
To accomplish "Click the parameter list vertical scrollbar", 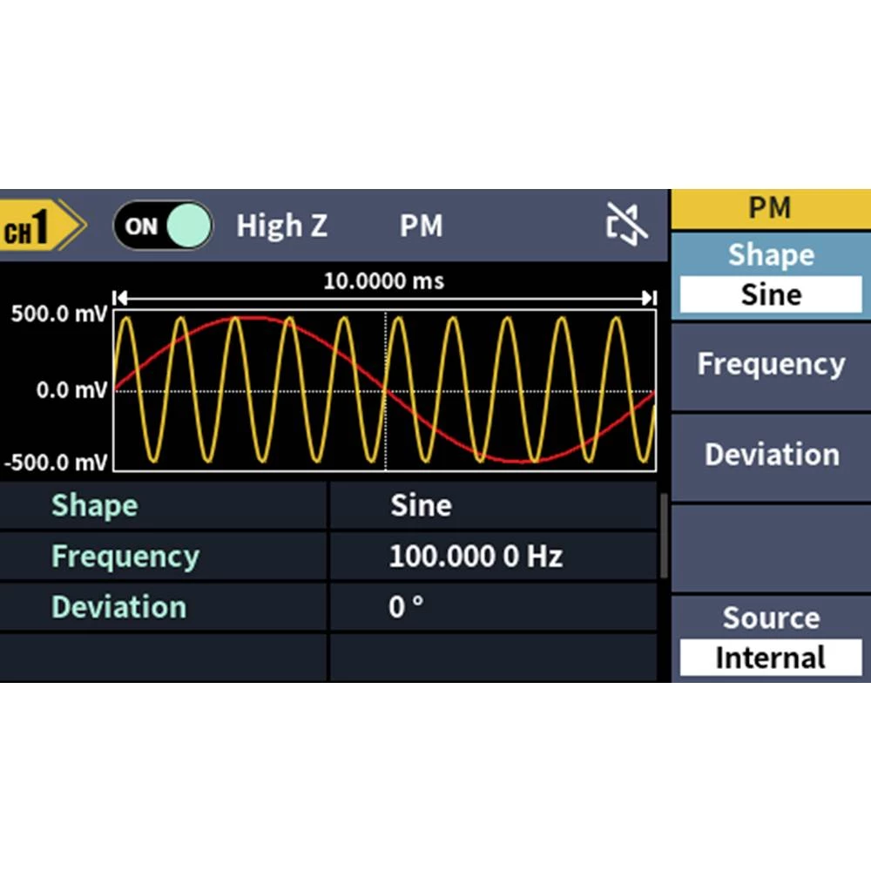I will tap(664, 536).
